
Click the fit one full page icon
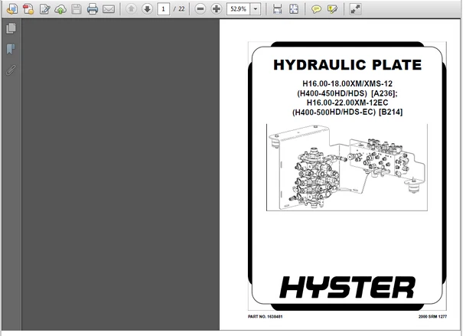294,9
